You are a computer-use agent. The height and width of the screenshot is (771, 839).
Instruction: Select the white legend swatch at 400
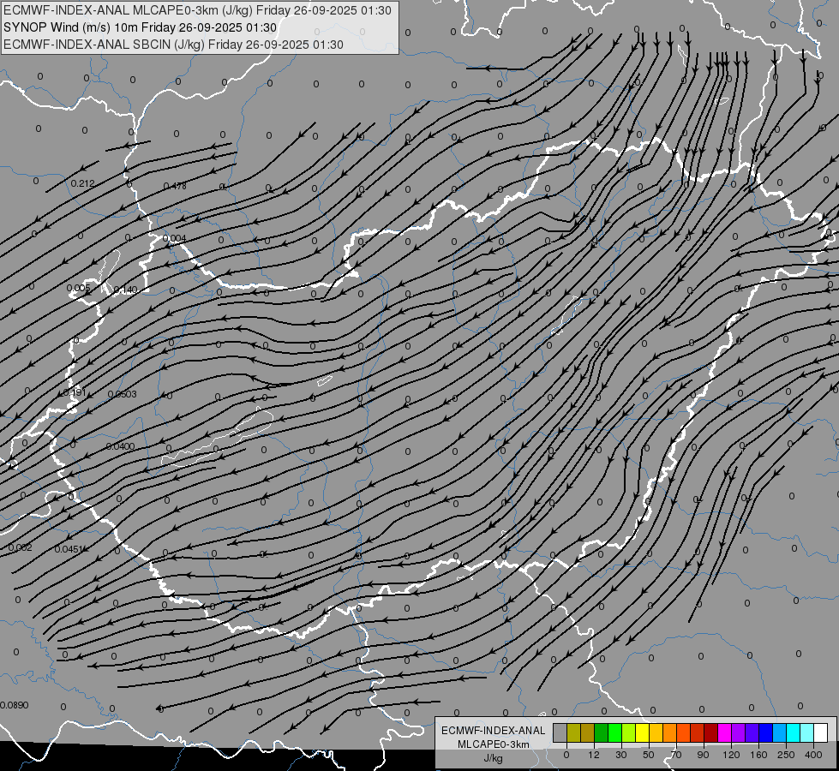point(820,733)
